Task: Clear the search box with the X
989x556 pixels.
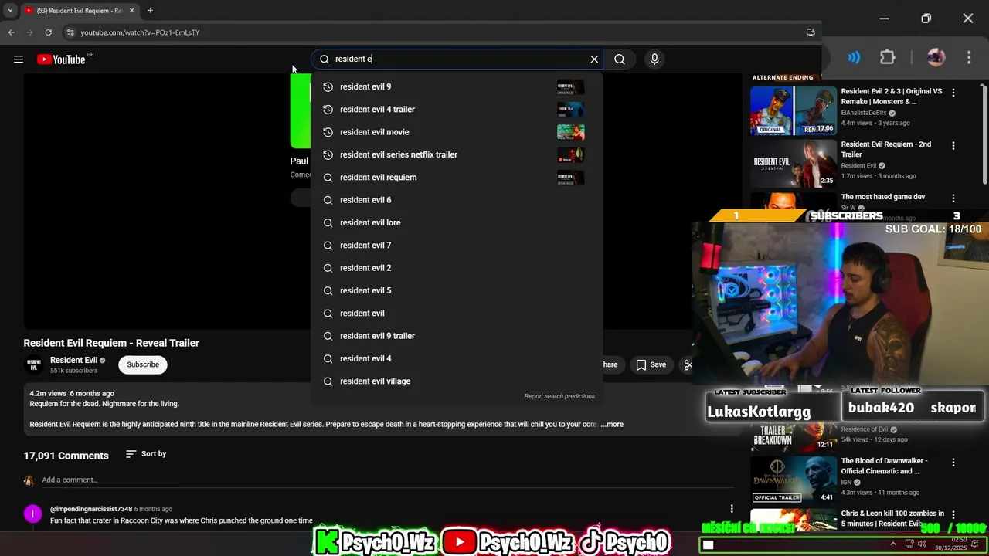Action: click(594, 59)
